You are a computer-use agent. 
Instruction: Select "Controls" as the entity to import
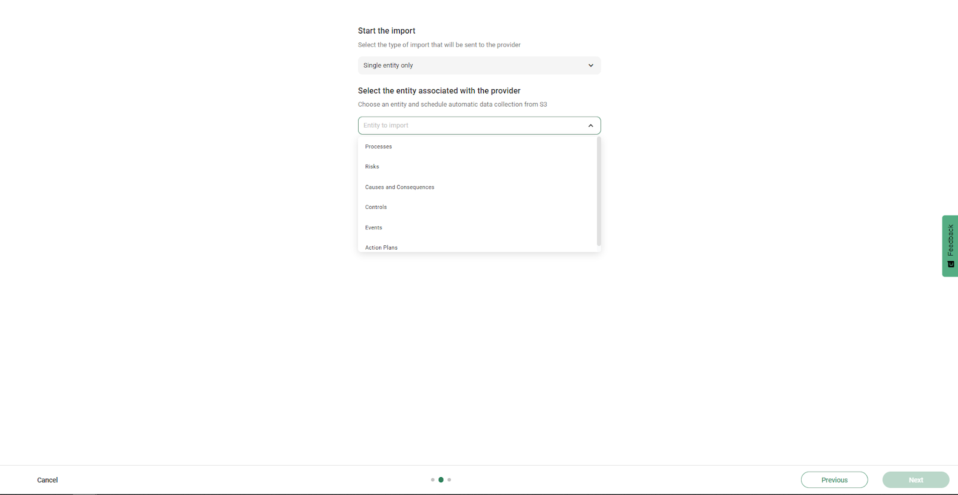point(376,207)
